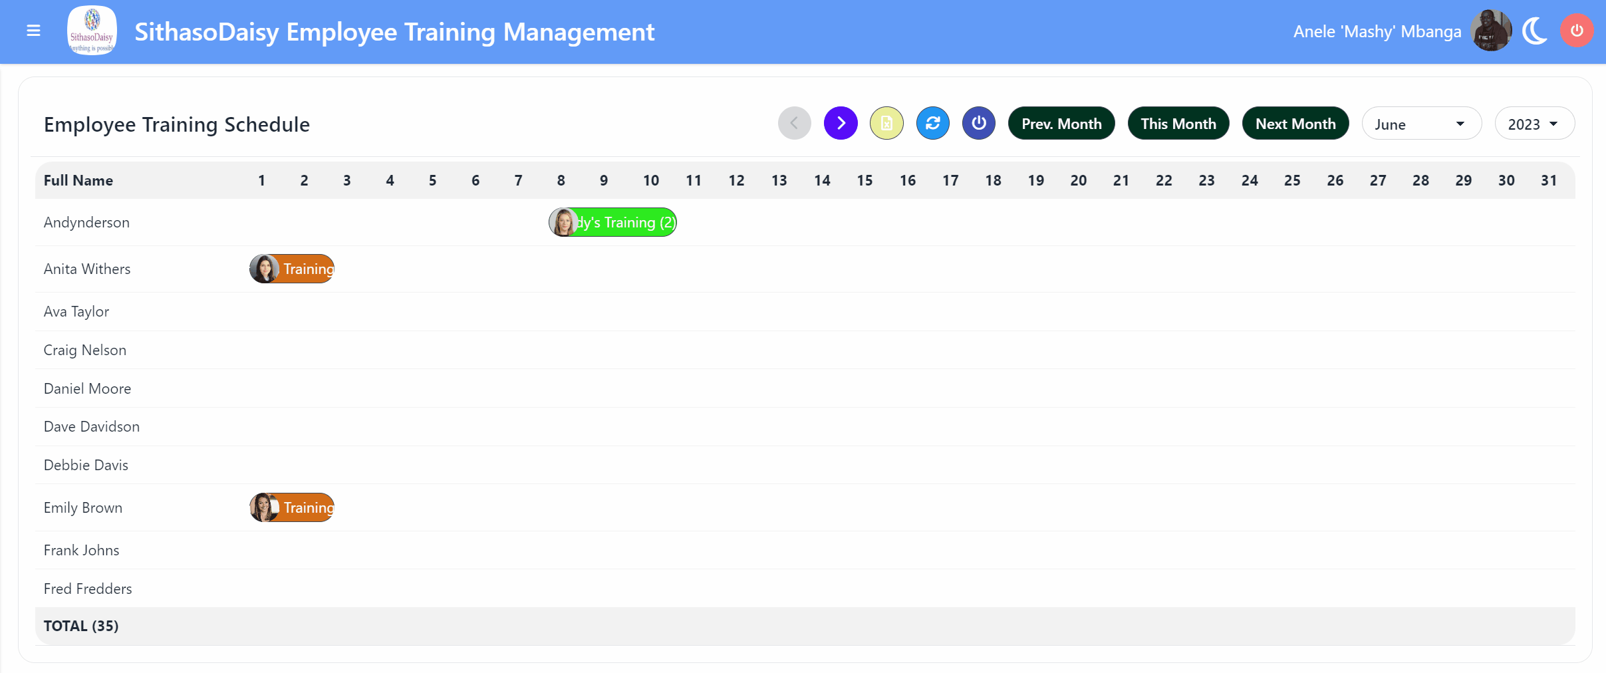The width and height of the screenshot is (1606, 673).
Task: Open the June month dropdown
Action: tap(1421, 123)
